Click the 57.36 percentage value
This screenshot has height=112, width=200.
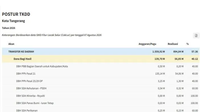pyautogui.click(x=195, y=52)
